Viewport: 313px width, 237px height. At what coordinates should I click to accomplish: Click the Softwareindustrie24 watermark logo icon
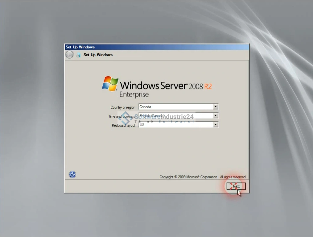click(125, 118)
